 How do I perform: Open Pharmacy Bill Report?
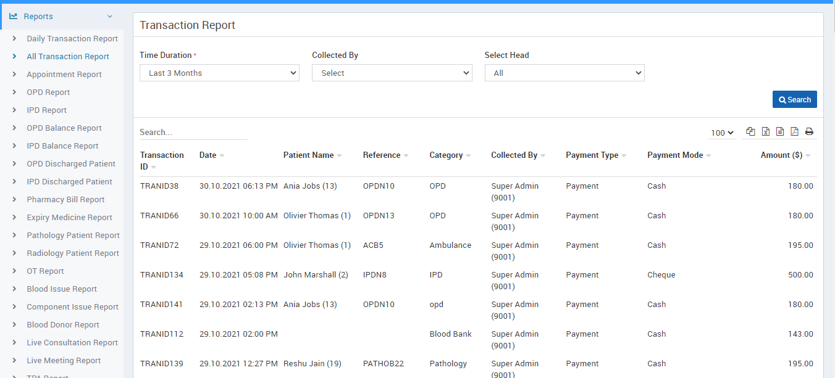(x=65, y=200)
